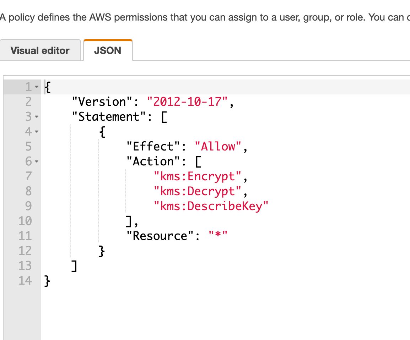The image size is (410, 340).
Task: Click line number 10 in the gutter
Action: [x=25, y=221]
